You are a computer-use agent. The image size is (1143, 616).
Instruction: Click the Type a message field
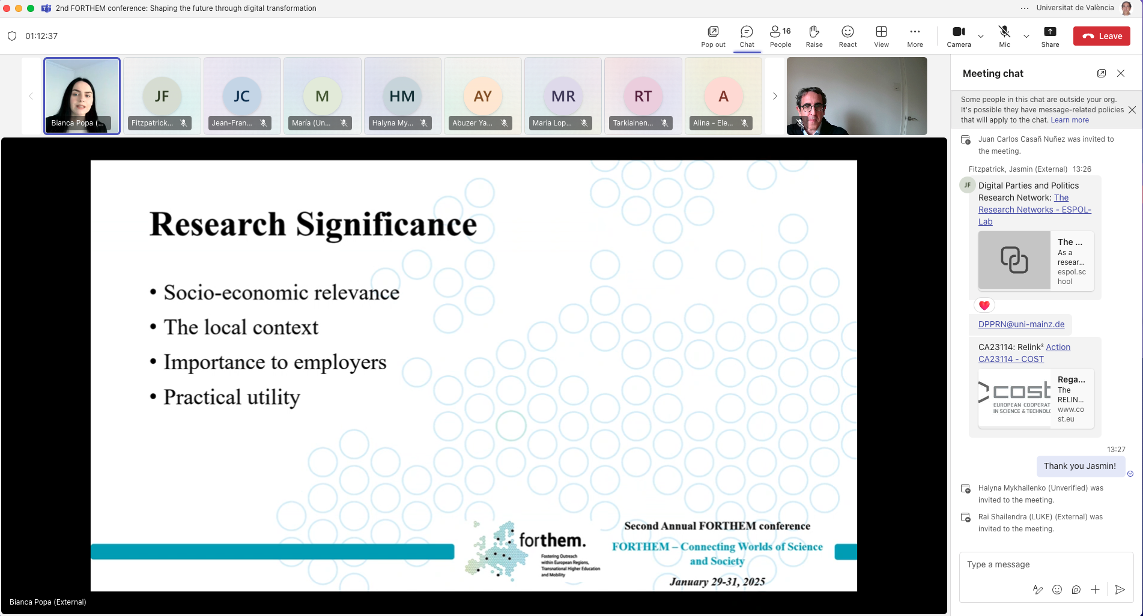[1045, 564]
